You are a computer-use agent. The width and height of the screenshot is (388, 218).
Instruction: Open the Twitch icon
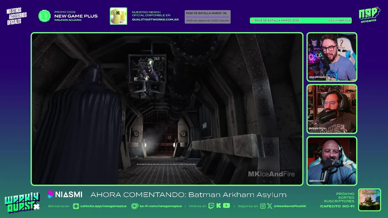tap(211, 206)
